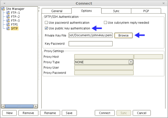Click the FTP-2 site icon
Image resolution: width=168 pixels, height=118 pixels.
pyautogui.click(x=8, y=17)
